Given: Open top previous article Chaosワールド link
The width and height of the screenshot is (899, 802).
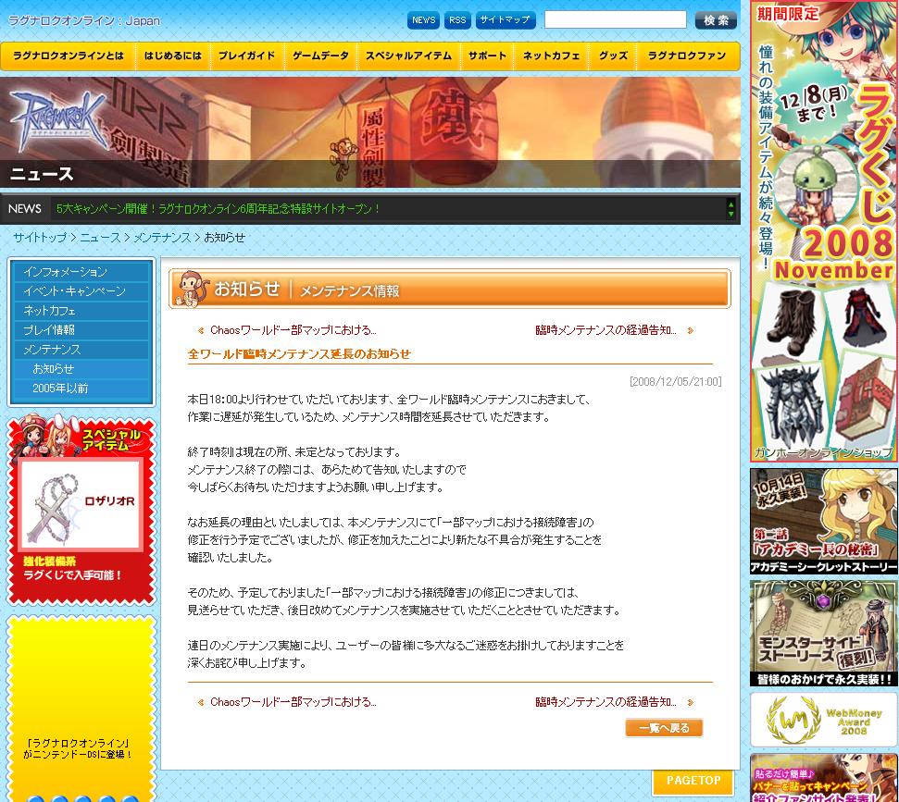Looking at the screenshot, I should (x=293, y=330).
